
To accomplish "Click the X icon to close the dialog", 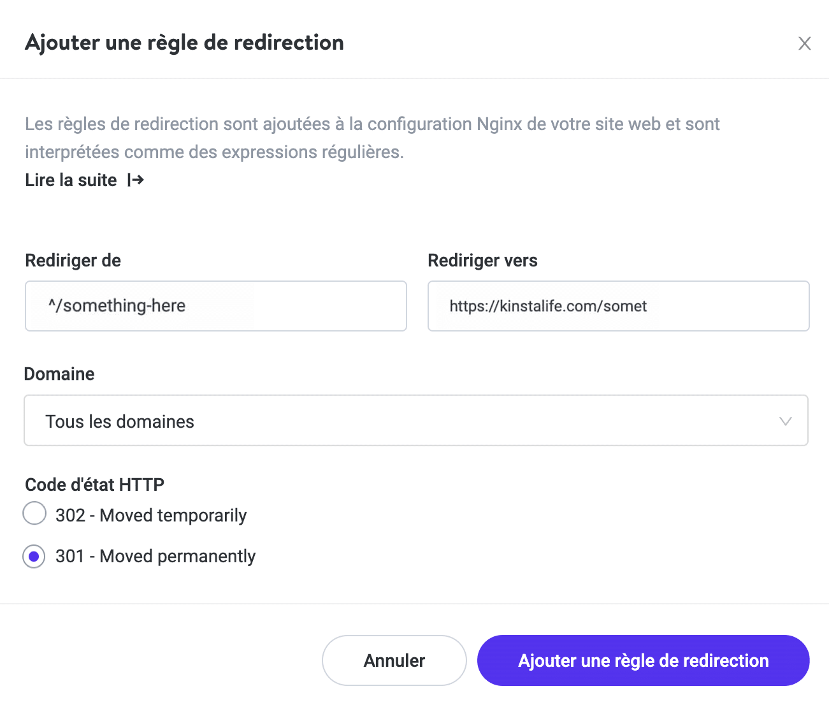I will [805, 43].
